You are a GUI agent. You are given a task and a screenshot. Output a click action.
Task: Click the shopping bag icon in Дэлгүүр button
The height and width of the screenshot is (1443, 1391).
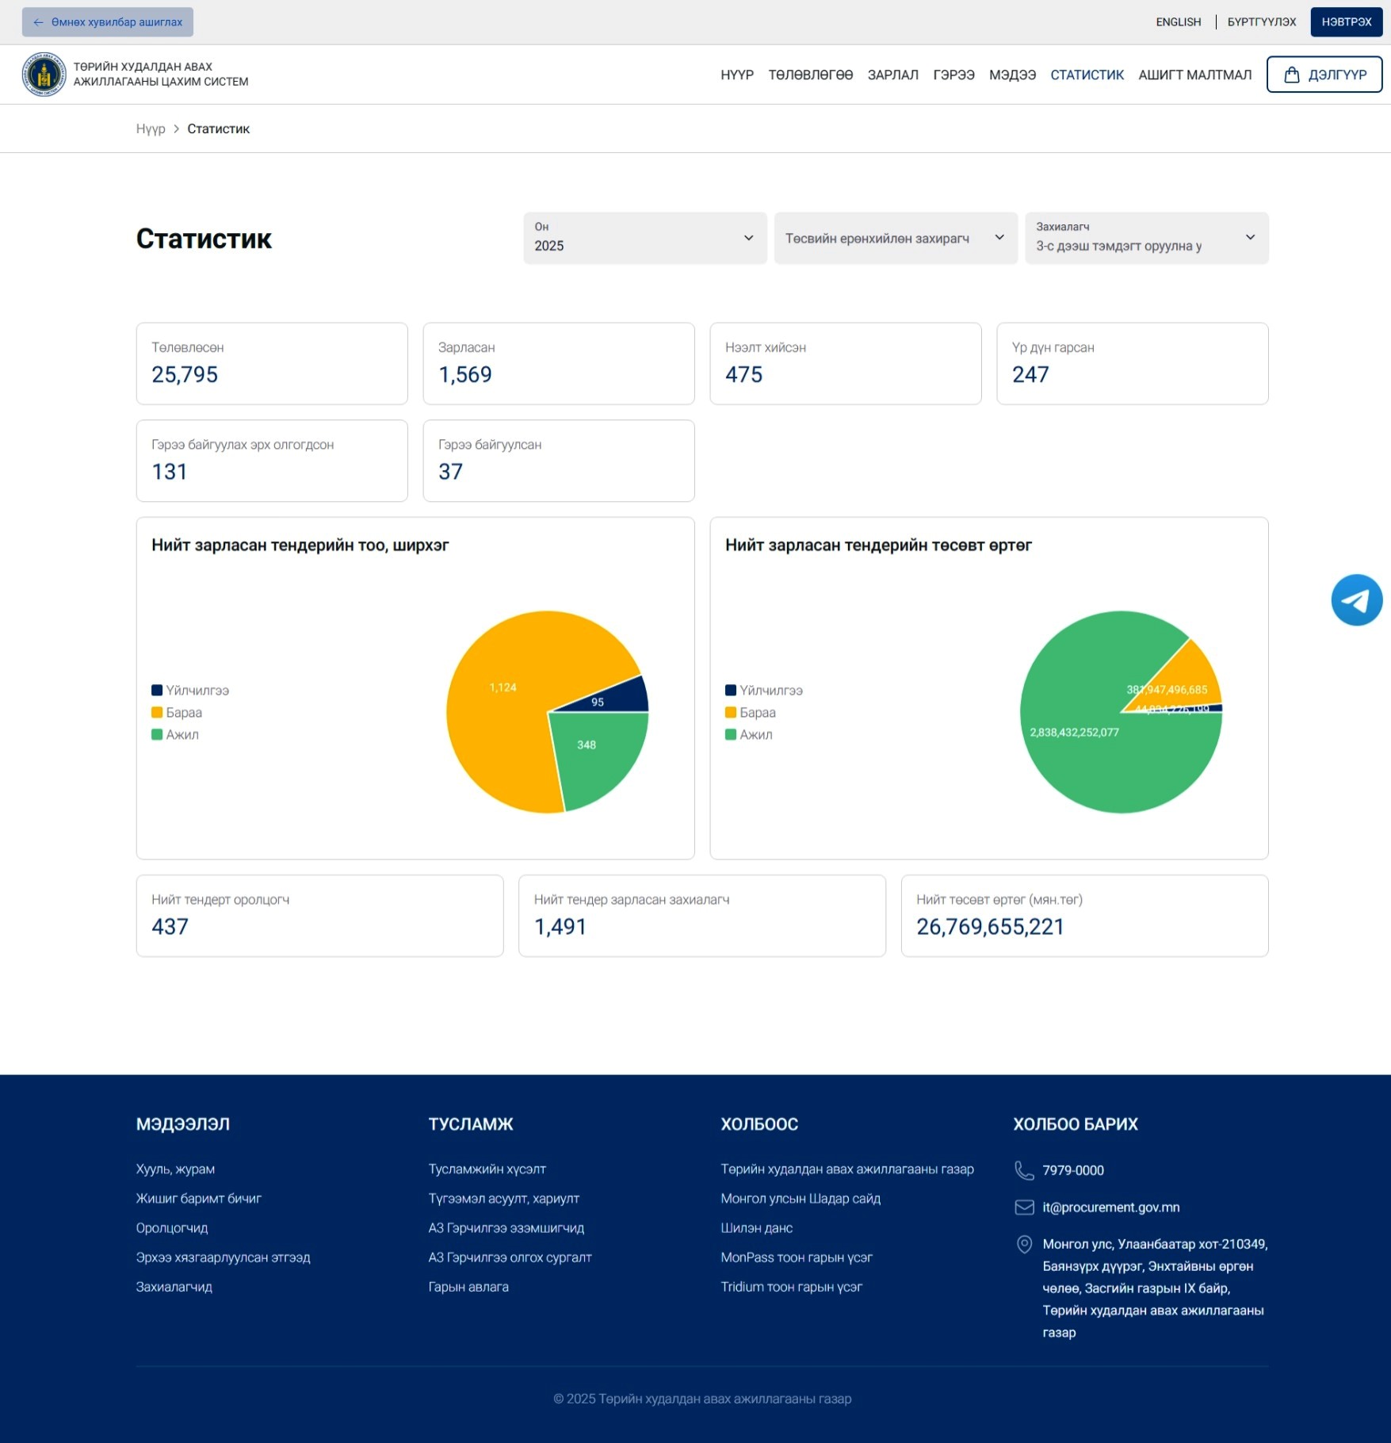click(x=1291, y=75)
